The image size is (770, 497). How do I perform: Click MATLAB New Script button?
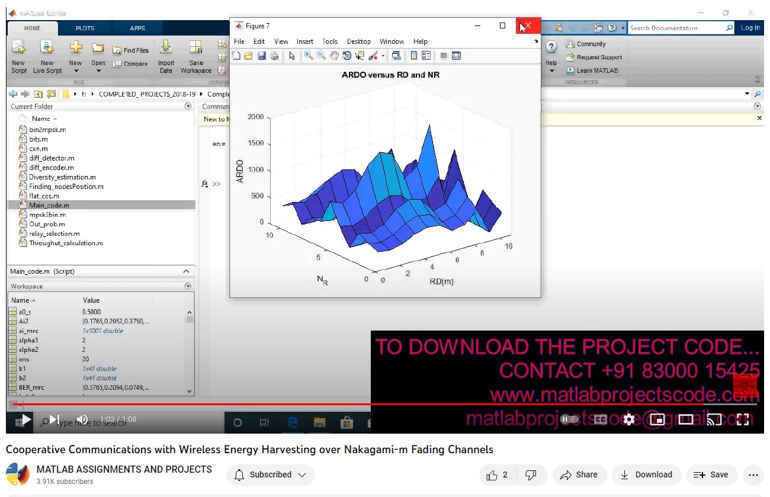tap(19, 57)
